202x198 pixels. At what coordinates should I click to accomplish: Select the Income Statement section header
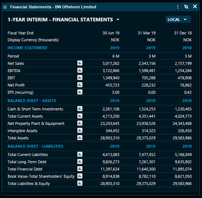(x=27, y=48)
